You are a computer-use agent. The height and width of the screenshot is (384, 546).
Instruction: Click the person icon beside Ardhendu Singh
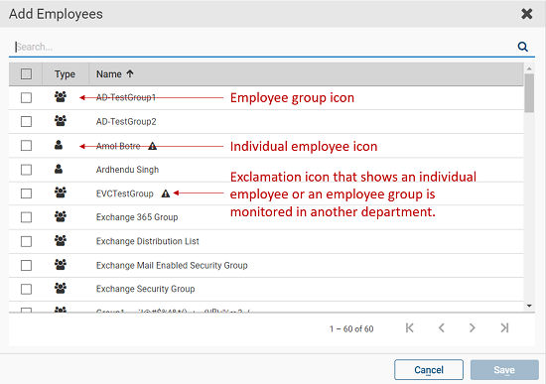click(59, 169)
